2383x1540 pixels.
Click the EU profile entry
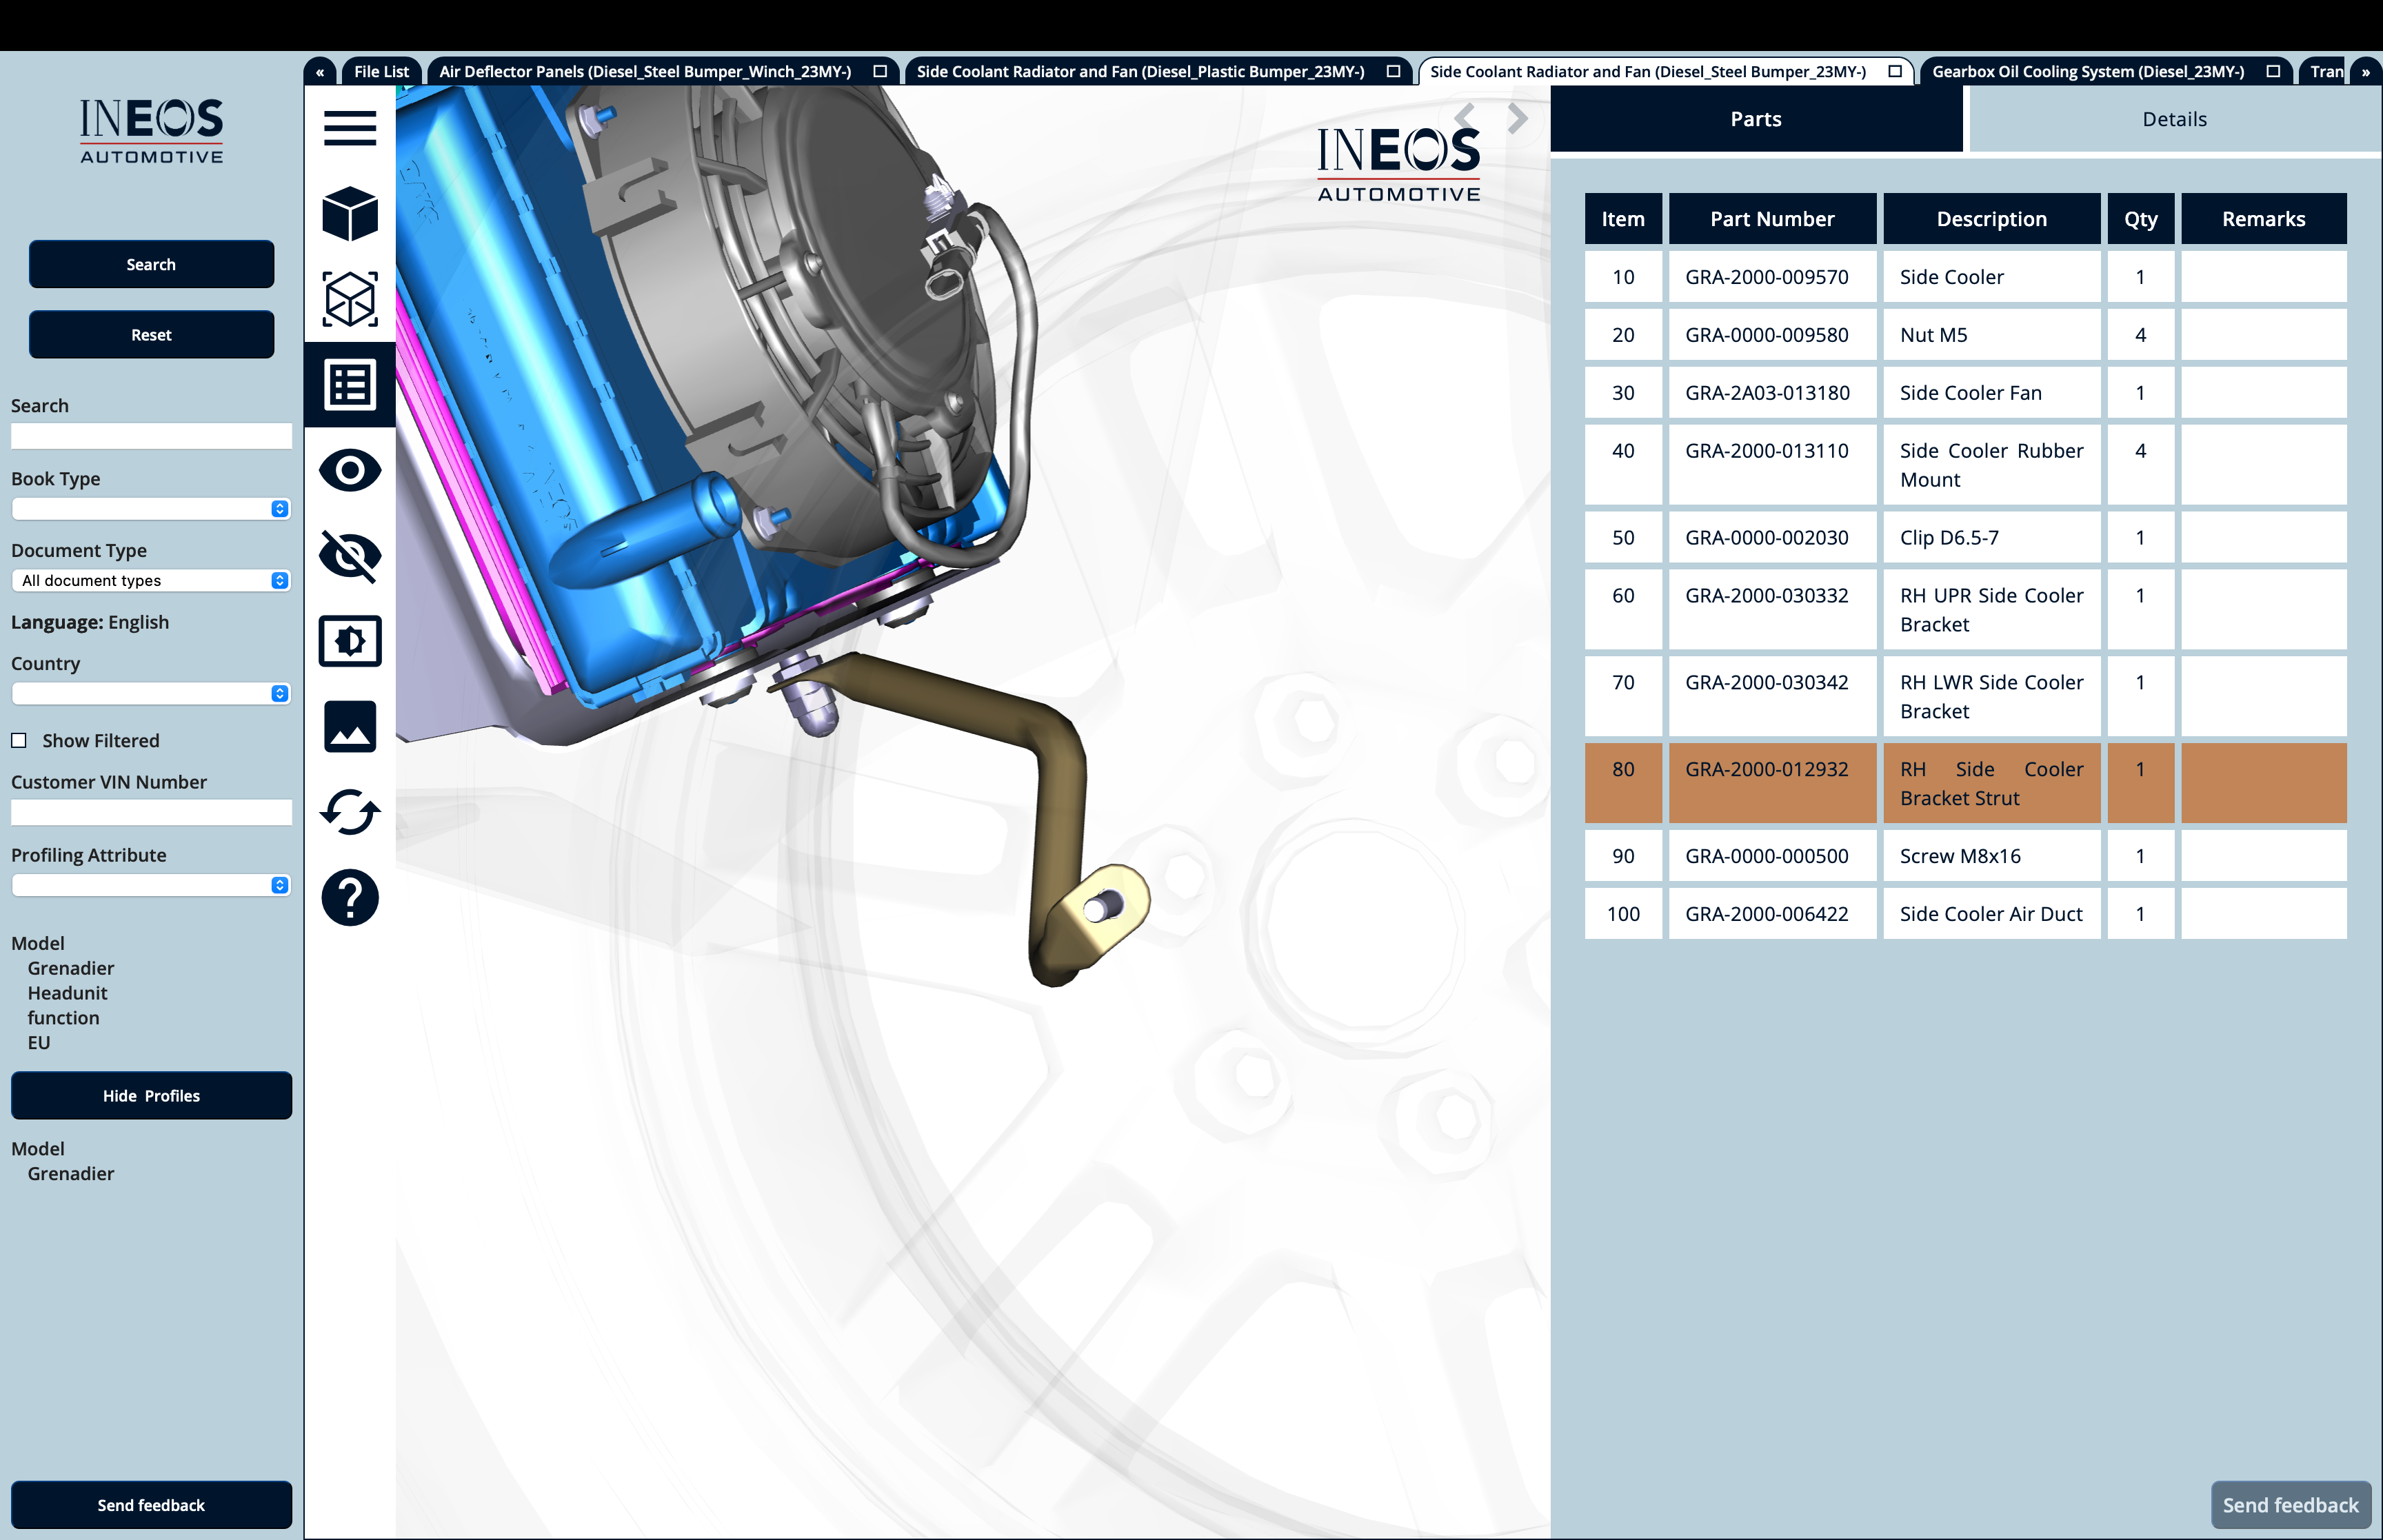point(38,1042)
